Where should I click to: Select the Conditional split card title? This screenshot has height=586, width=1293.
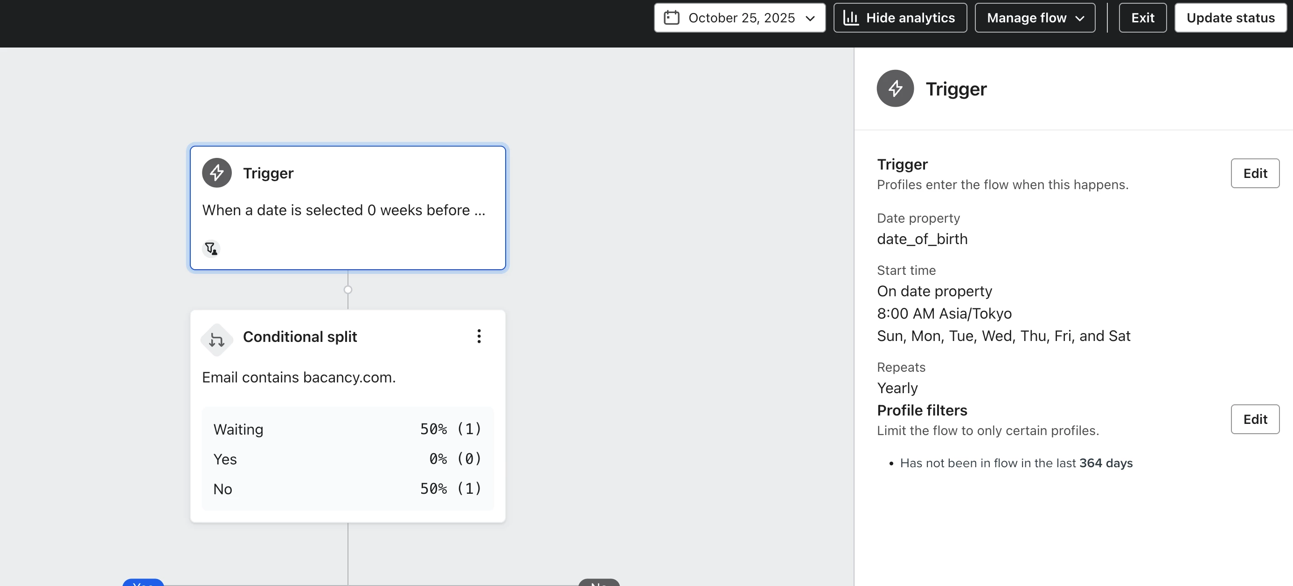click(x=299, y=337)
